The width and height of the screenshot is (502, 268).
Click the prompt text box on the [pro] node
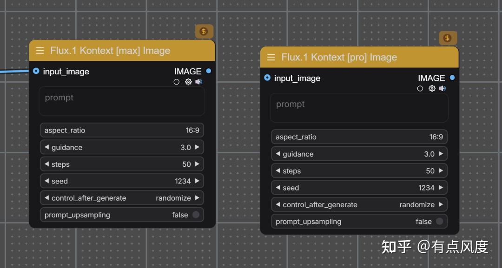(x=359, y=108)
